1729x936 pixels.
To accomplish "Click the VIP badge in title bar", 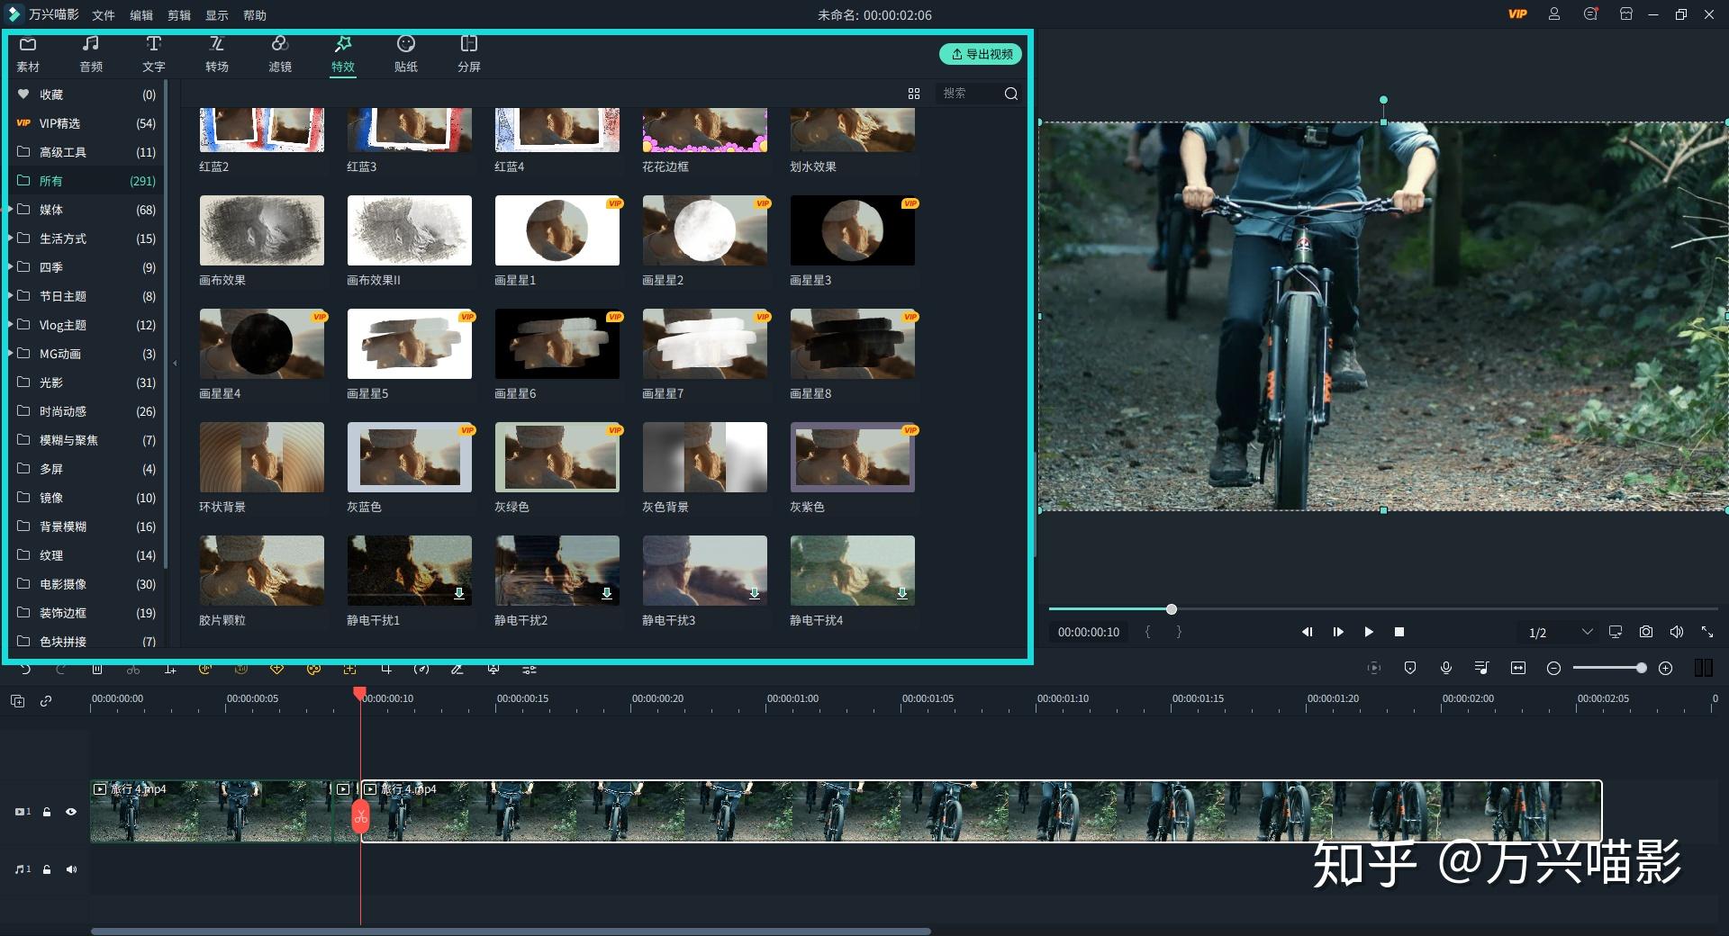I will (1518, 14).
